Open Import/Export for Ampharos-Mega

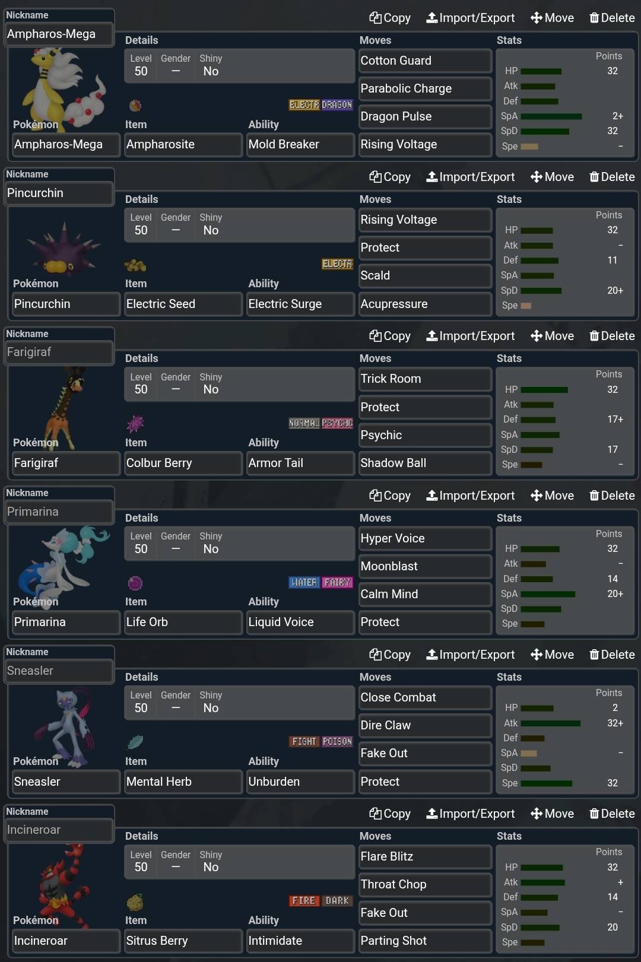pyautogui.click(x=471, y=18)
